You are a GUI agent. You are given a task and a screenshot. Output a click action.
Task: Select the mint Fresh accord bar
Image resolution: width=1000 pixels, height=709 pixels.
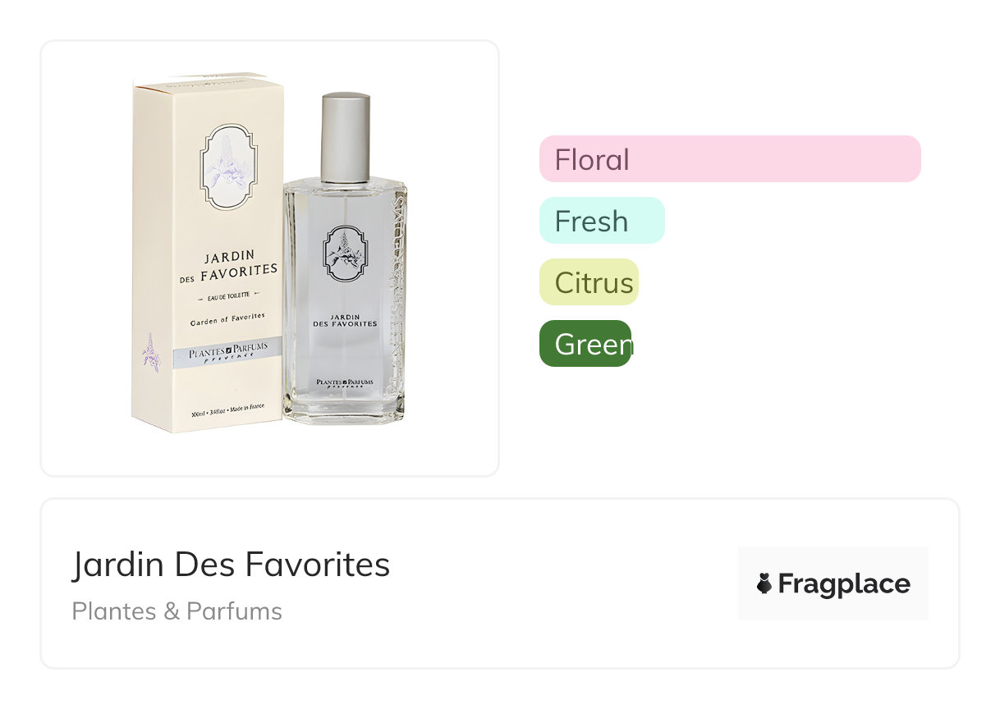coord(601,221)
